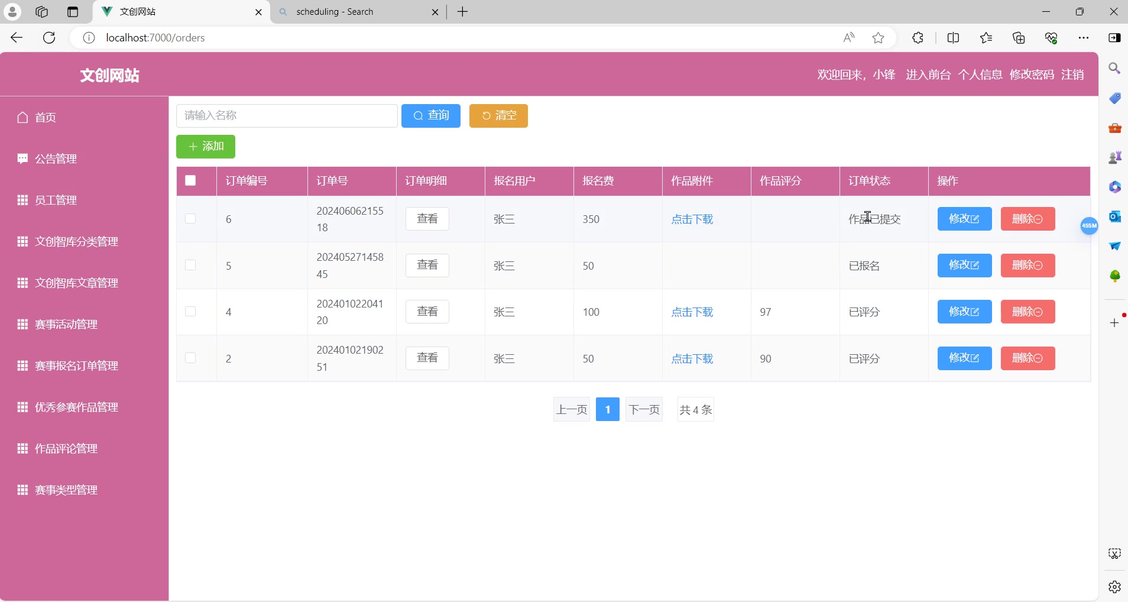Check the checkbox for order 4 row
The width and height of the screenshot is (1128, 602).
point(190,312)
